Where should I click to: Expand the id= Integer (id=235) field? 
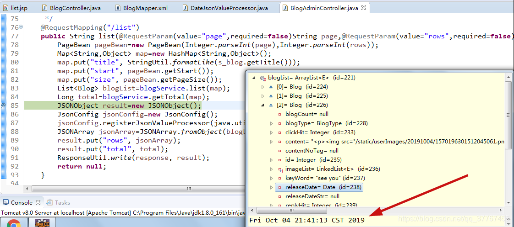tap(271, 160)
